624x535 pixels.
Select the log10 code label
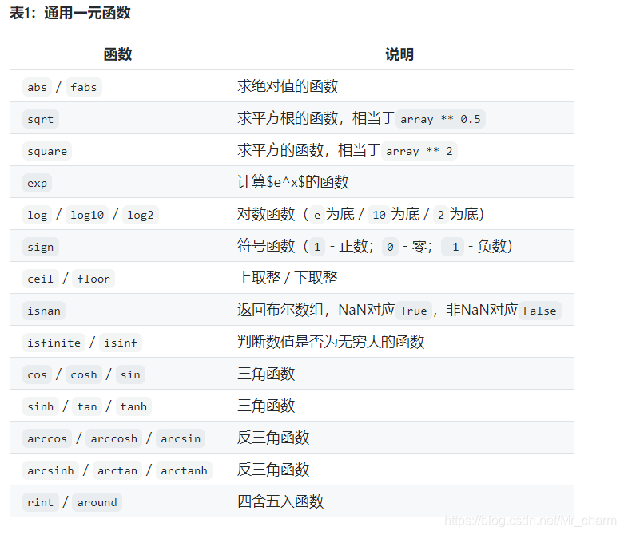87,215
